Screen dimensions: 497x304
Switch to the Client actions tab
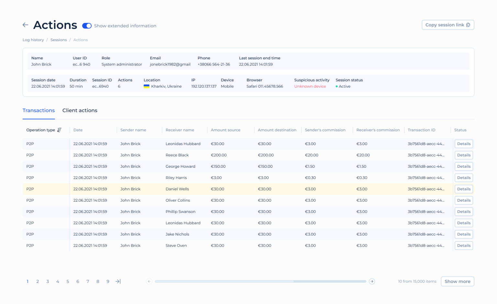pos(80,110)
